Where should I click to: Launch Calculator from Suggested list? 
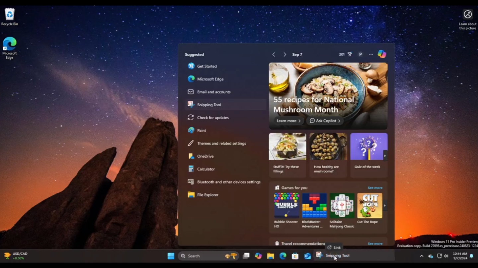(x=226, y=169)
